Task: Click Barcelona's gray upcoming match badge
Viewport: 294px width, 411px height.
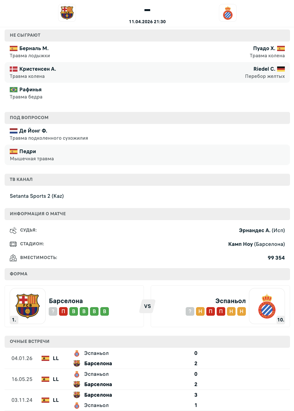Action: pos(53,311)
